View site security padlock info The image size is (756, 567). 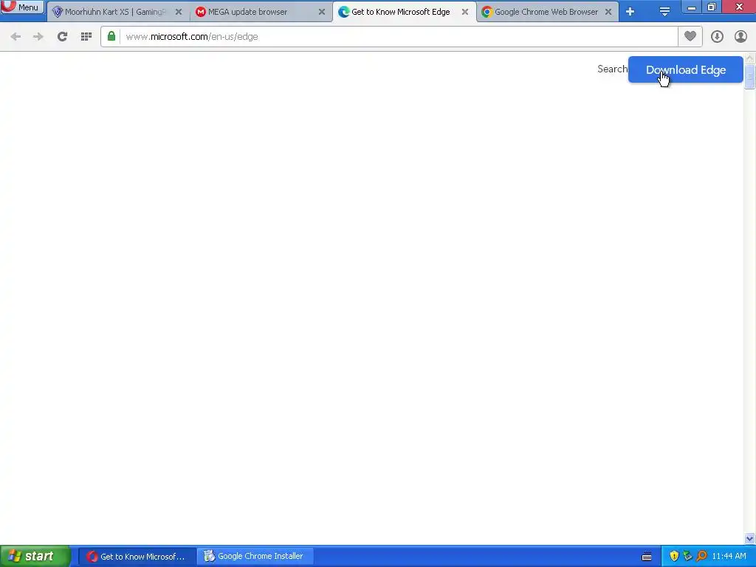(x=111, y=36)
